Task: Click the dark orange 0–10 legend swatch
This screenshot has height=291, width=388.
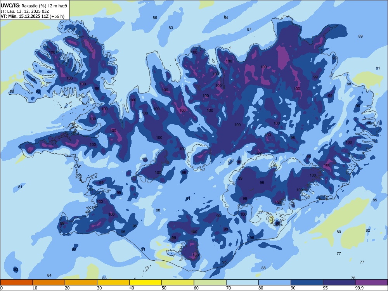Action: tap(17, 282)
